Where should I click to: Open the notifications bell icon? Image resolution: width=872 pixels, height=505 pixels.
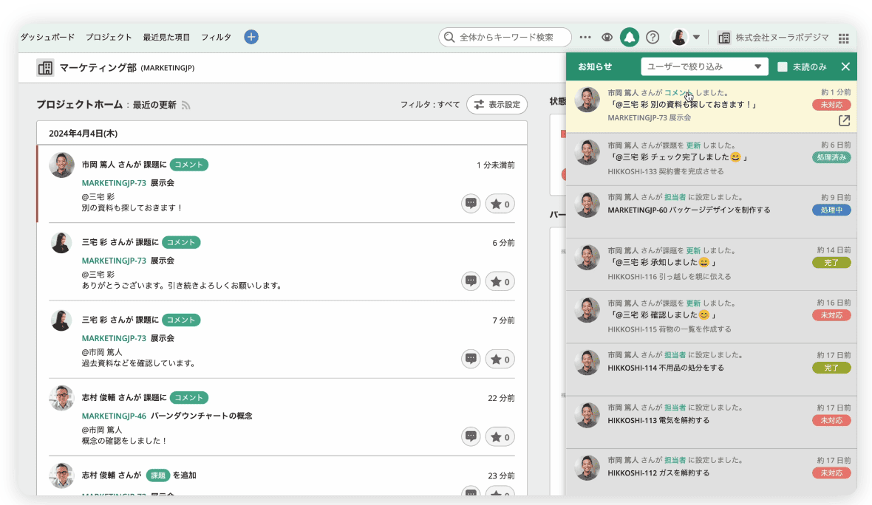coord(630,37)
